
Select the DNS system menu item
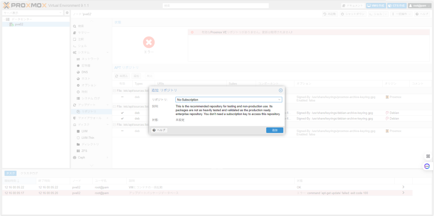click(x=84, y=72)
